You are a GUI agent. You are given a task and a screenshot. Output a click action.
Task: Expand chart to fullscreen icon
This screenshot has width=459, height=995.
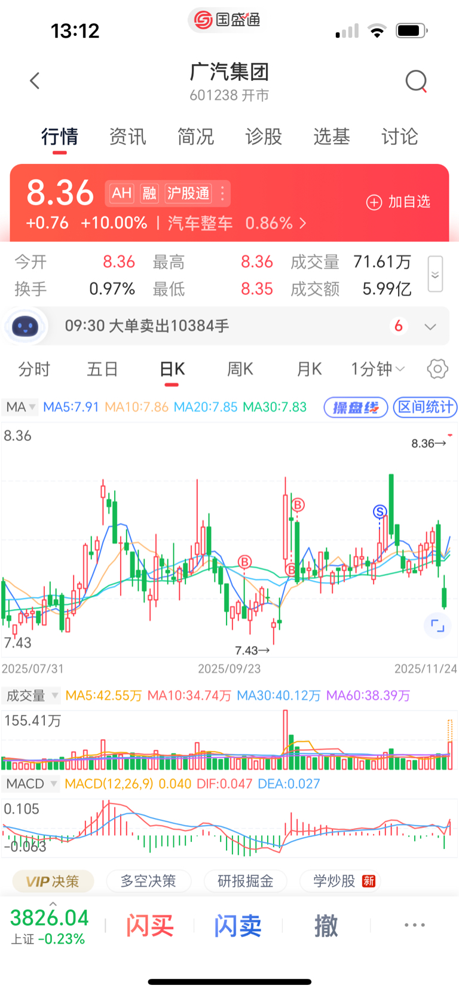438,626
